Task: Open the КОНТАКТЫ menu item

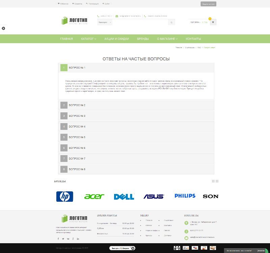Action: [193, 39]
